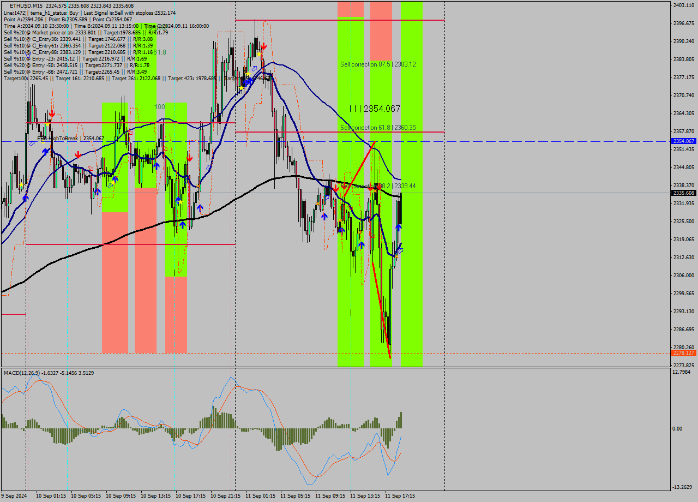The height and width of the screenshot is (502, 698).
Task: Click the MACD(12,26,9) indicator label
Action: pos(49,373)
